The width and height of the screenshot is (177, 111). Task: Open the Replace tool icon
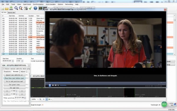21,8
